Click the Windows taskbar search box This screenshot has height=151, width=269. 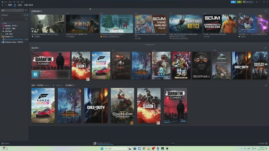pyautogui.click(x=116, y=148)
